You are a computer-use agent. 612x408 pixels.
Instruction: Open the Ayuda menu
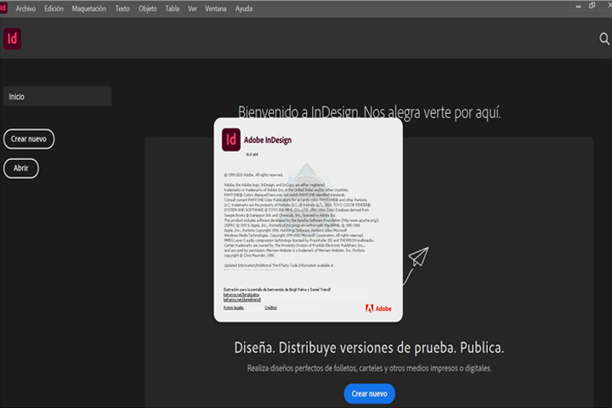244,8
